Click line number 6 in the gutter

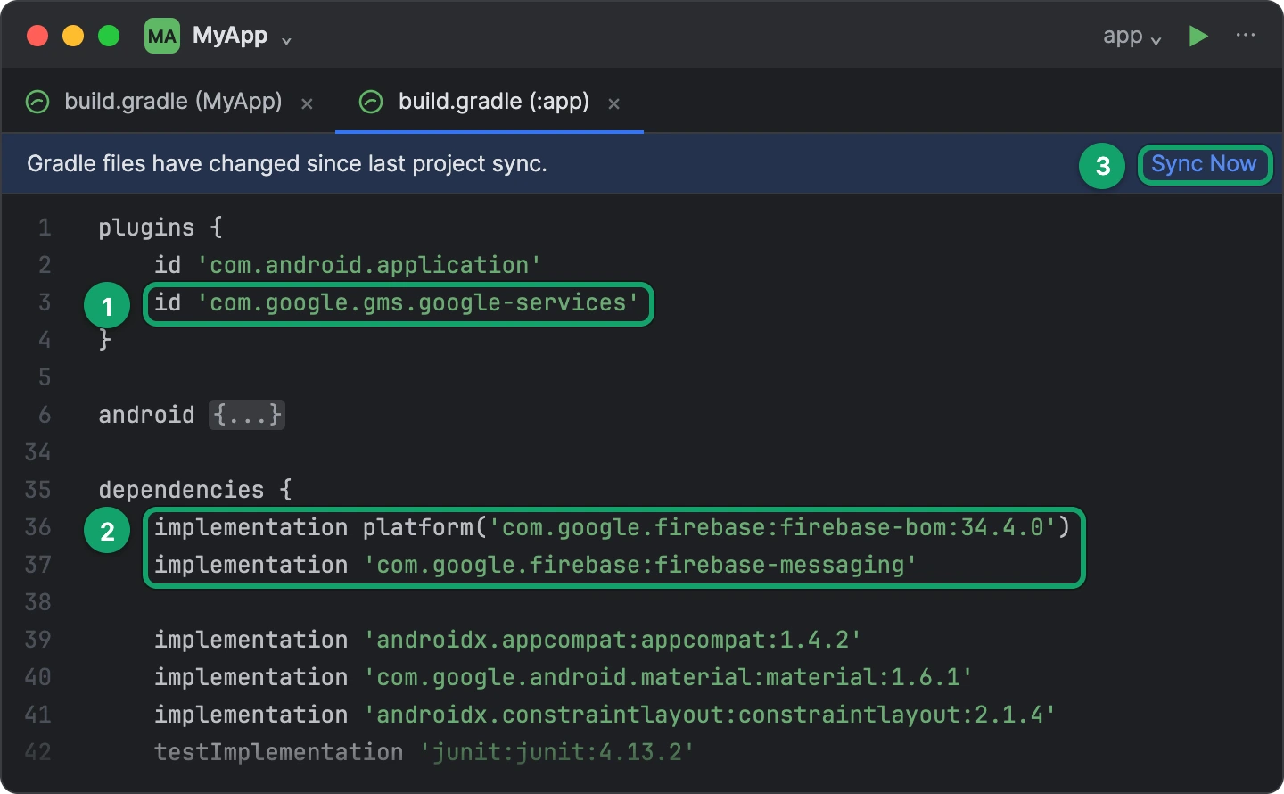[x=45, y=415]
